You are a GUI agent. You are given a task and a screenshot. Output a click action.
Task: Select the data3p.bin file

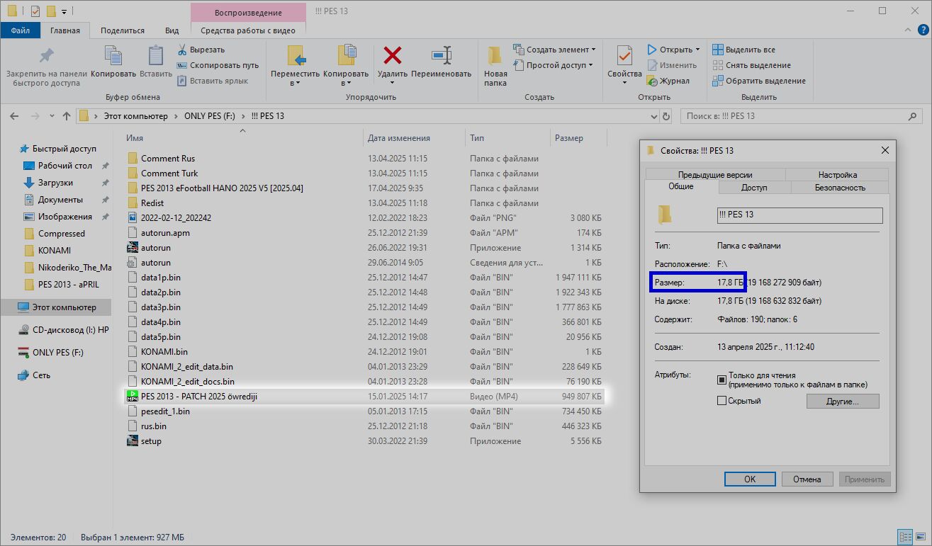[x=160, y=307]
